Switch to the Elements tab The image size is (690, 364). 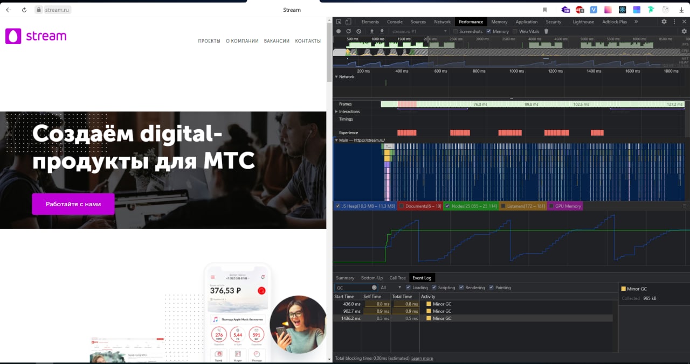[370, 22]
